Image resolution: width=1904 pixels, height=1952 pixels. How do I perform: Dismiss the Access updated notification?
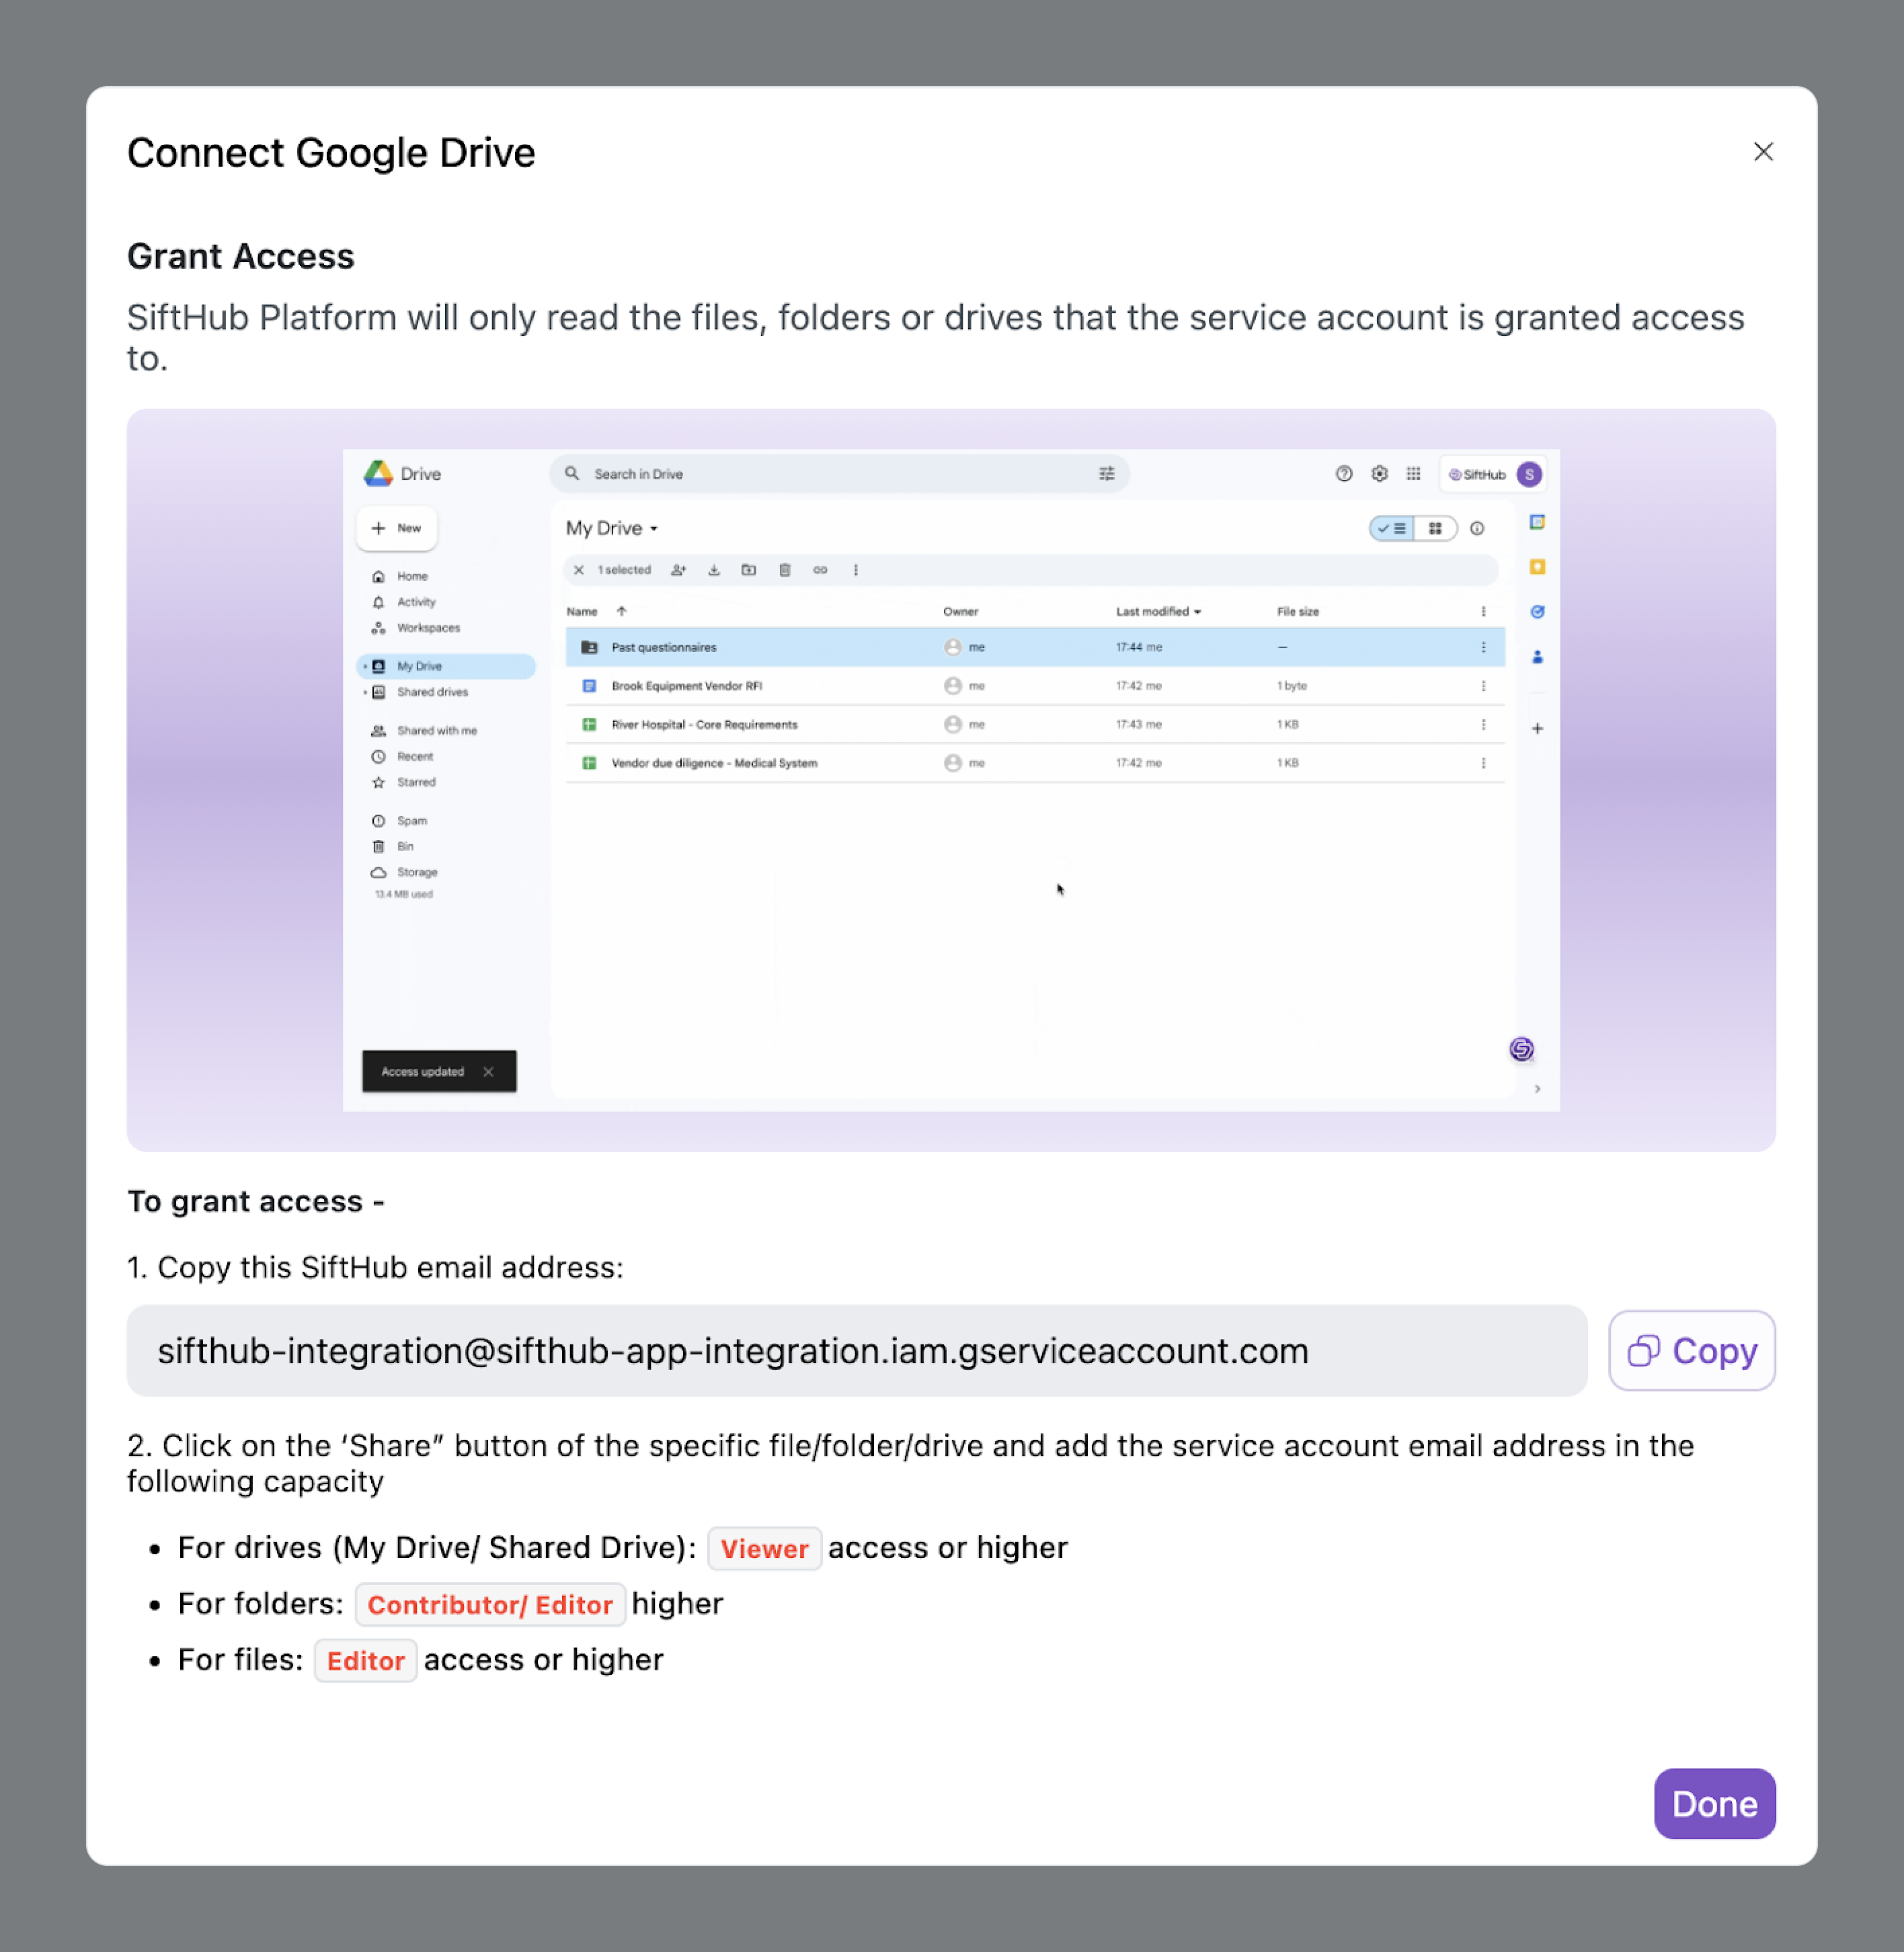point(488,1071)
